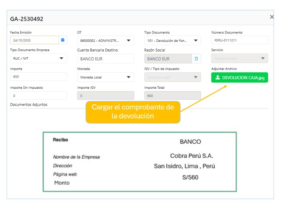Open the Tipo Documento dropdown
The height and width of the screenshot is (217, 283).
point(196,41)
